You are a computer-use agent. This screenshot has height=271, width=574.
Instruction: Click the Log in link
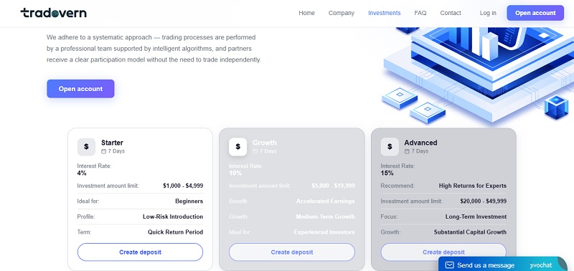coord(488,13)
